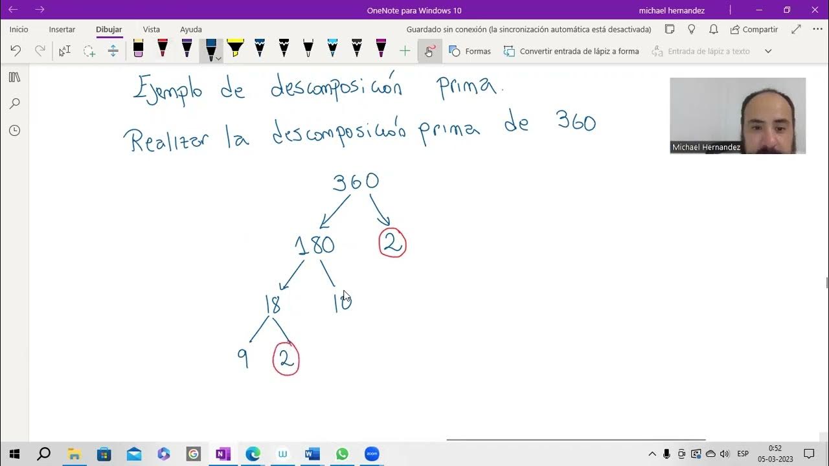Viewport: 829px width, 466px height.
Task: Click the ESP language indicator
Action: [x=743, y=454]
